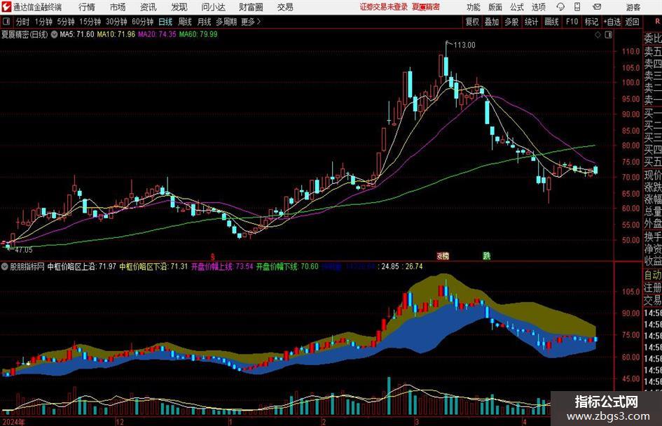Open the 功能 menu
This screenshot has height=426, width=662.
click(474, 7)
